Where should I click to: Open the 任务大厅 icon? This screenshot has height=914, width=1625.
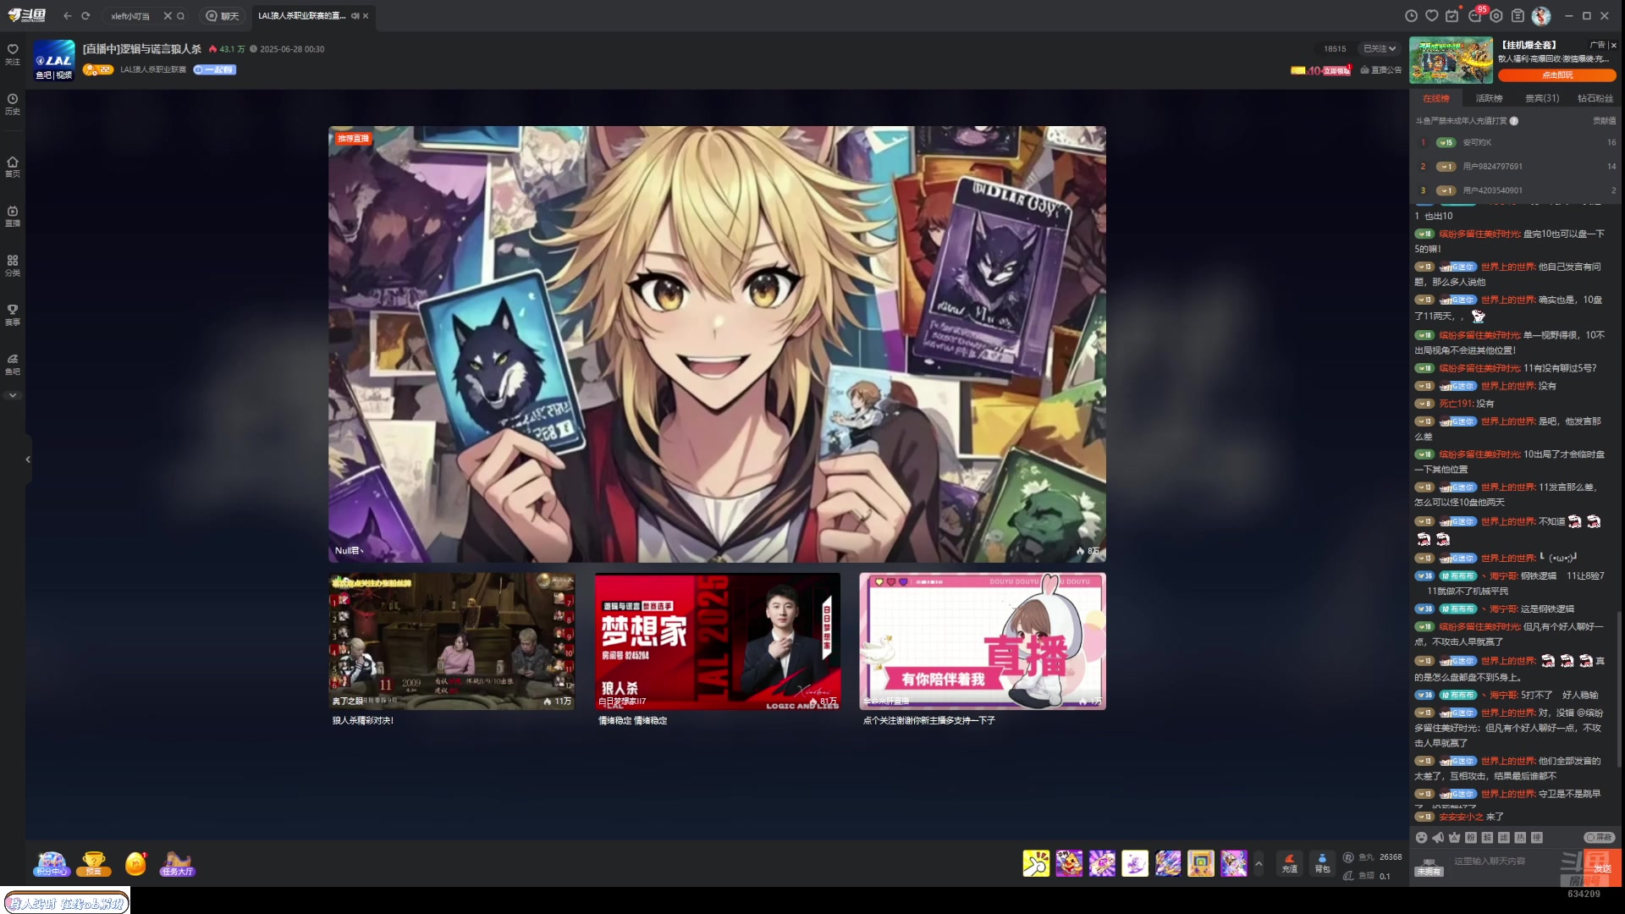tap(178, 863)
